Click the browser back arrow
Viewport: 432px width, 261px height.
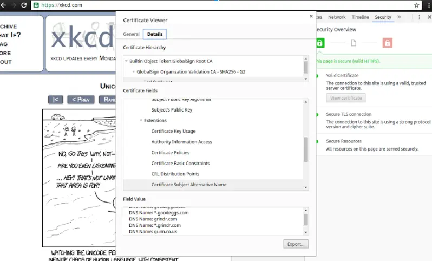pos(3,5)
